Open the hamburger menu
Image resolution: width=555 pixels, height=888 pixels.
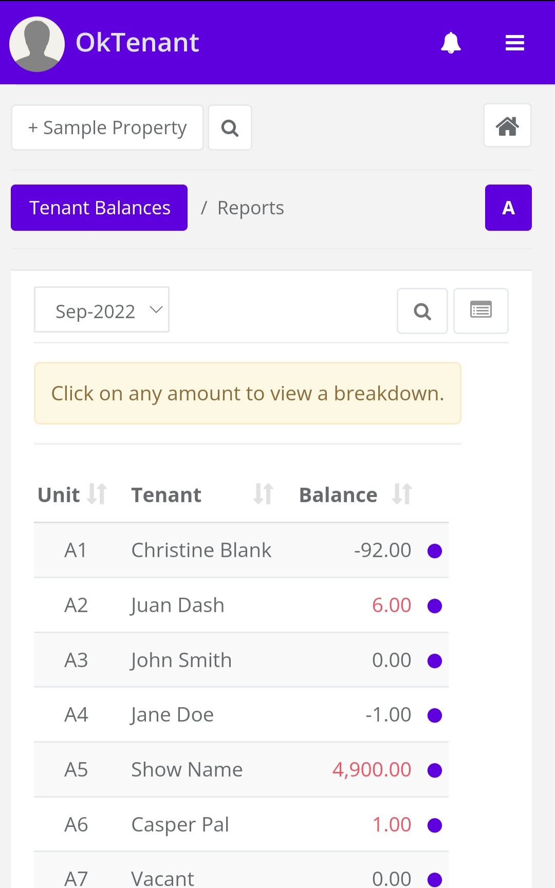pos(514,43)
